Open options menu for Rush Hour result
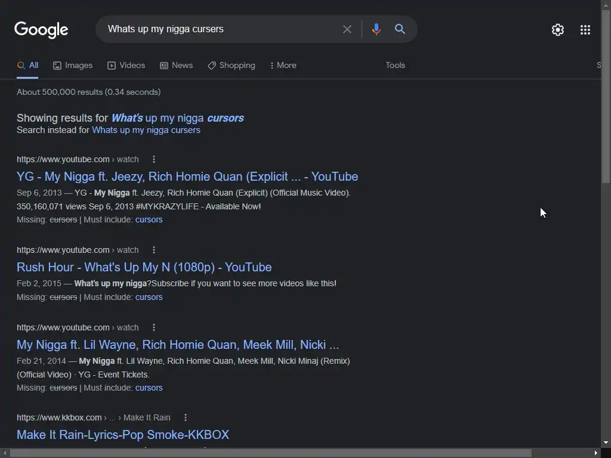 tap(154, 250)
